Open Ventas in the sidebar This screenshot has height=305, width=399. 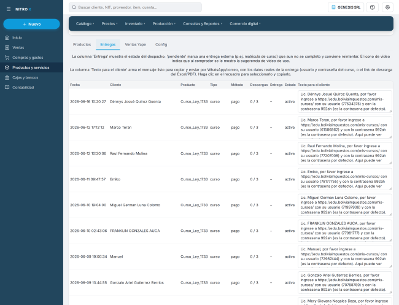pos(31,48)
